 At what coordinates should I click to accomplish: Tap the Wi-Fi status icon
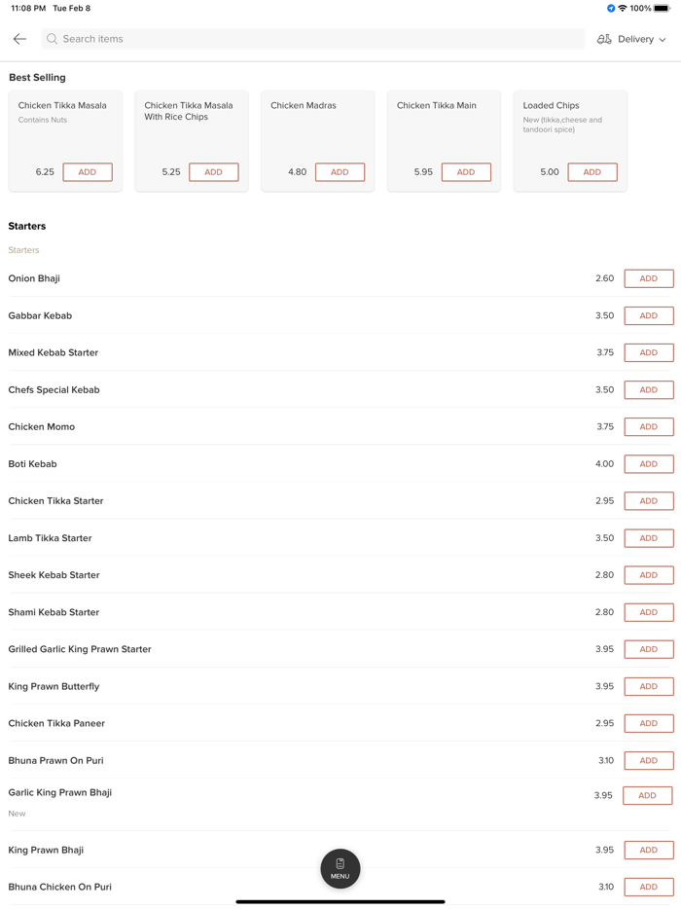pyautogui.click(x=623, y=9)
